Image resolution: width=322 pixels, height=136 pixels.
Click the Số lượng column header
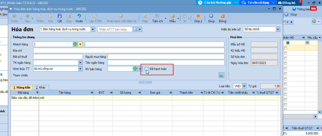(125, 92)
